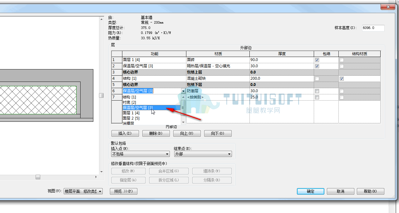The height and width of the screenshot is (213, 399).
Task: Click the preview pane scroll-up arrow
Action: [x=101, y=19]
